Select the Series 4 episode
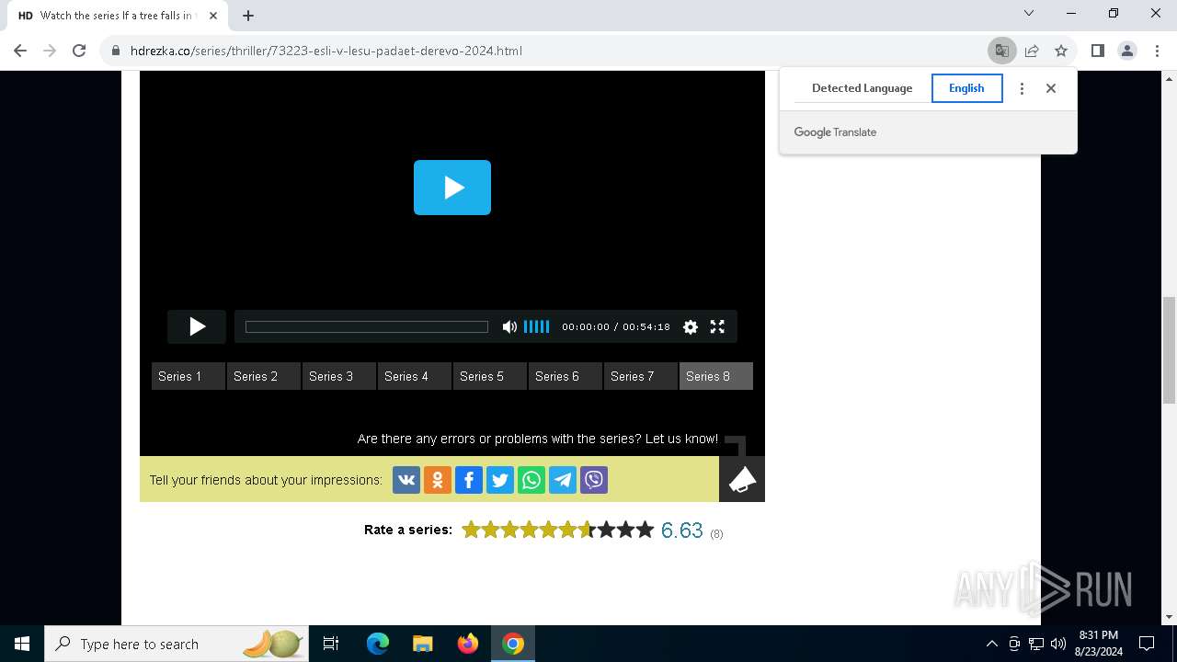This screenshot has height=662, width=1177. click(415, 376)
